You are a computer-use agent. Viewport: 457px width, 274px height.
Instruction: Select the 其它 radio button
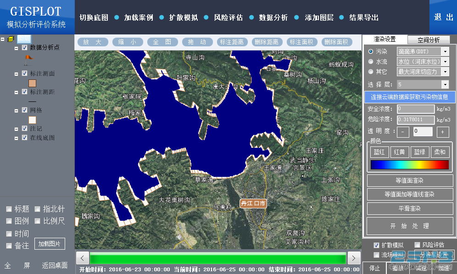point(371,72)
